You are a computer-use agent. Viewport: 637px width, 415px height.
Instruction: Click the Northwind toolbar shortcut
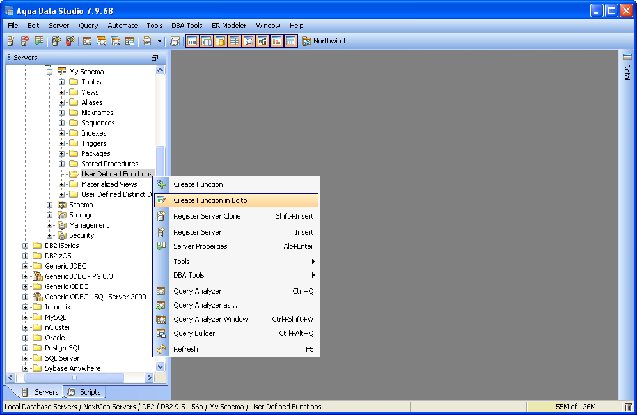pyautogui.click(x=324, y=41)
